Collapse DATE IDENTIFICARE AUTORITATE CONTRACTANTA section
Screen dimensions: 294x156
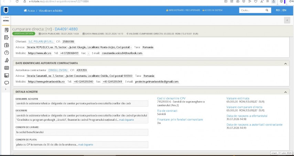click(x=285, y=63)
